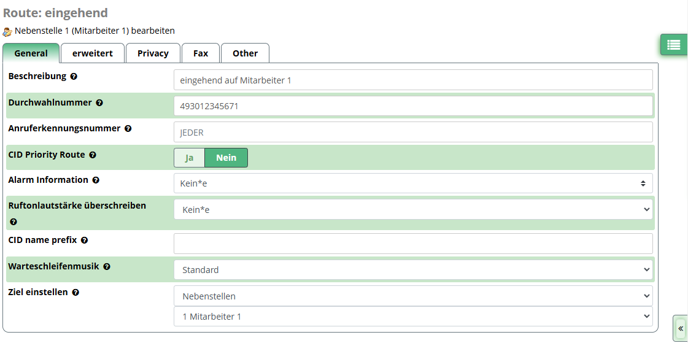Click Alarm Information help icon
Screen dimensions: 688x343
point(96,180)
